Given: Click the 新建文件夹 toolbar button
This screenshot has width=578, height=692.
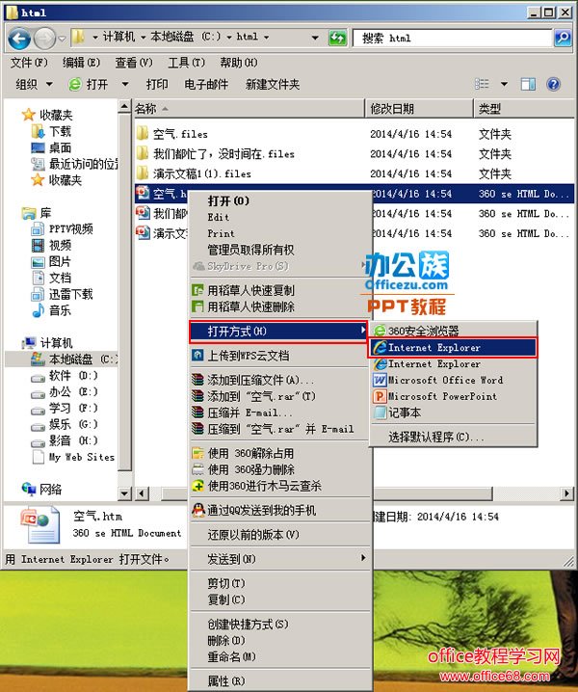Looking at the screenshot, I should pos(273,84).
